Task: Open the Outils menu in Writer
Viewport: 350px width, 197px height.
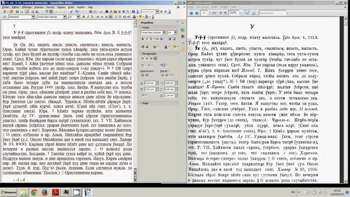Action: 71,7
